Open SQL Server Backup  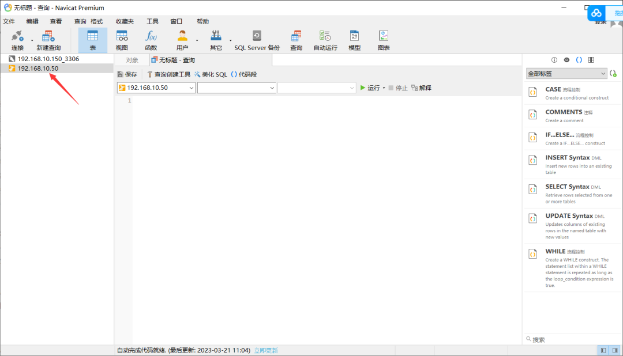point(257,40)
